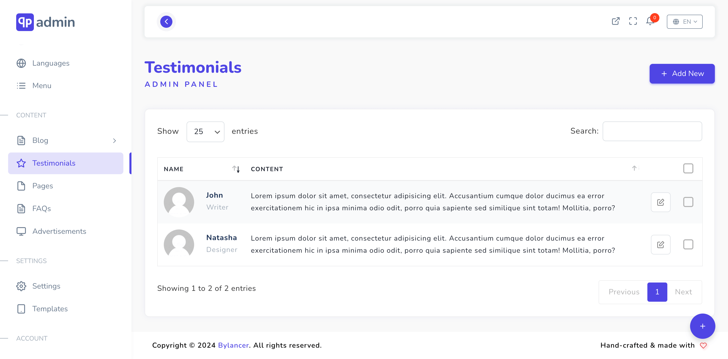Open Settings in the sidebar
The image size is (728, 359).
click(x=46, y=286)
